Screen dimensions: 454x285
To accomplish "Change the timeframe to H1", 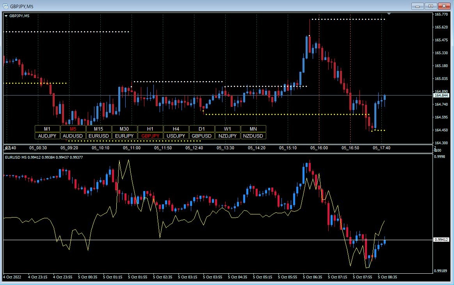I will click(150, 129).
